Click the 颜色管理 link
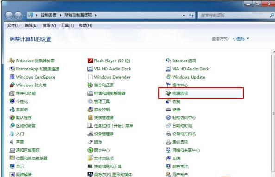Image resolution: width=275 pixels, height=177 pixels. [180, 166]
